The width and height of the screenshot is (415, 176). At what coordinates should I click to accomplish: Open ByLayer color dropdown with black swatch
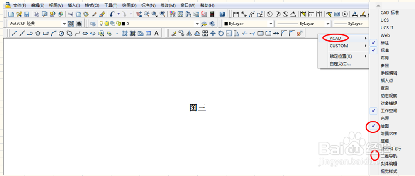coord(271,24)
